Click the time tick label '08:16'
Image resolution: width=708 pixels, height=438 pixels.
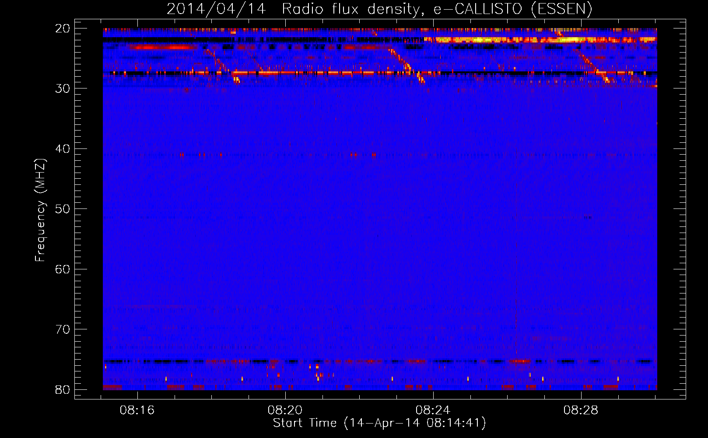pyautogui.click(x=137, y=410)
